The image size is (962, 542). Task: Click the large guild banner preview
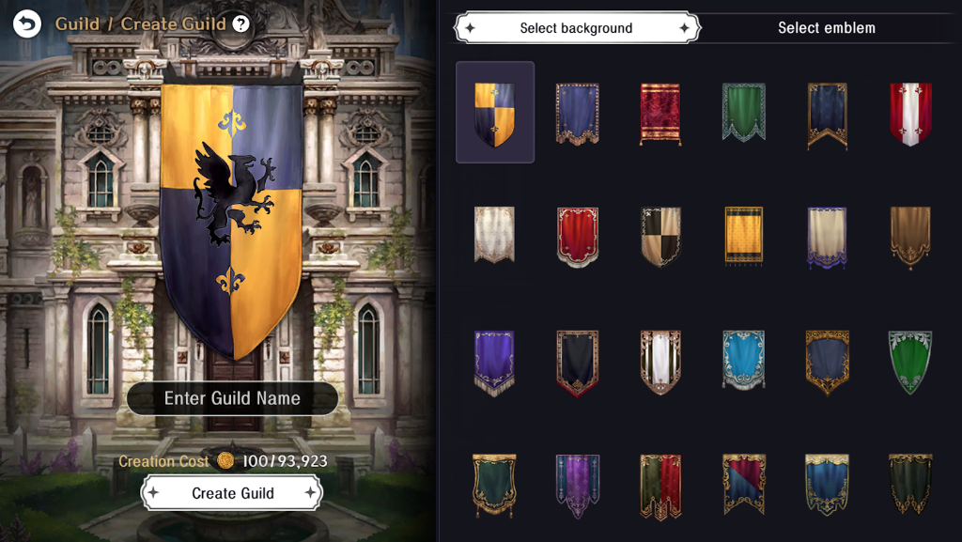coord(231,221)
